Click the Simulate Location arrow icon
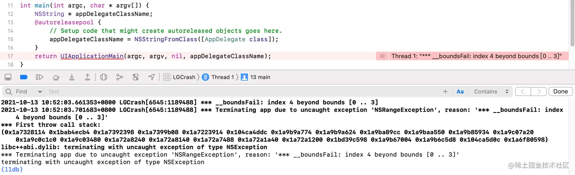 (151, 77)
